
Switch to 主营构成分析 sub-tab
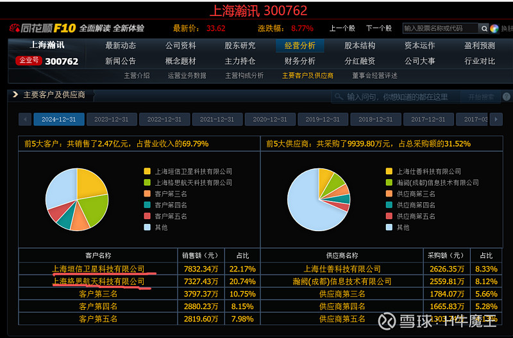[x=244, y=76]
